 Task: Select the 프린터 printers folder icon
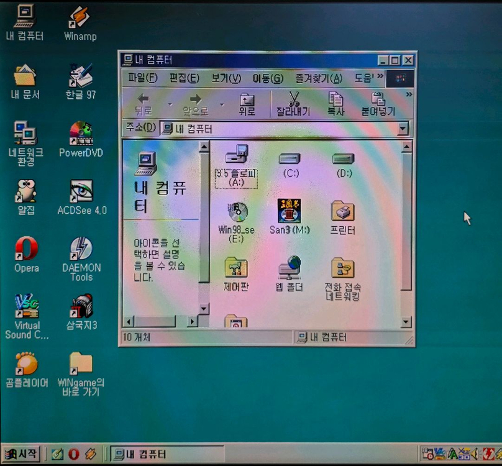point(342,212)
